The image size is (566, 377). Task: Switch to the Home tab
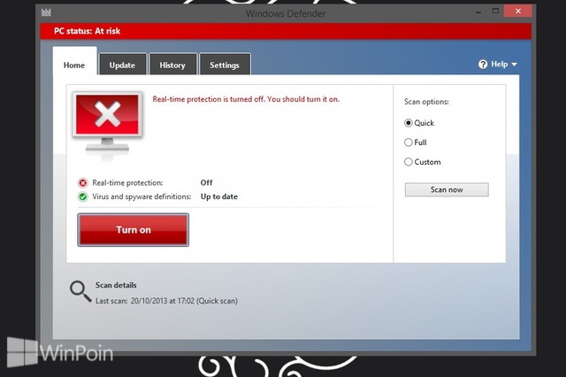click(74, 61)
